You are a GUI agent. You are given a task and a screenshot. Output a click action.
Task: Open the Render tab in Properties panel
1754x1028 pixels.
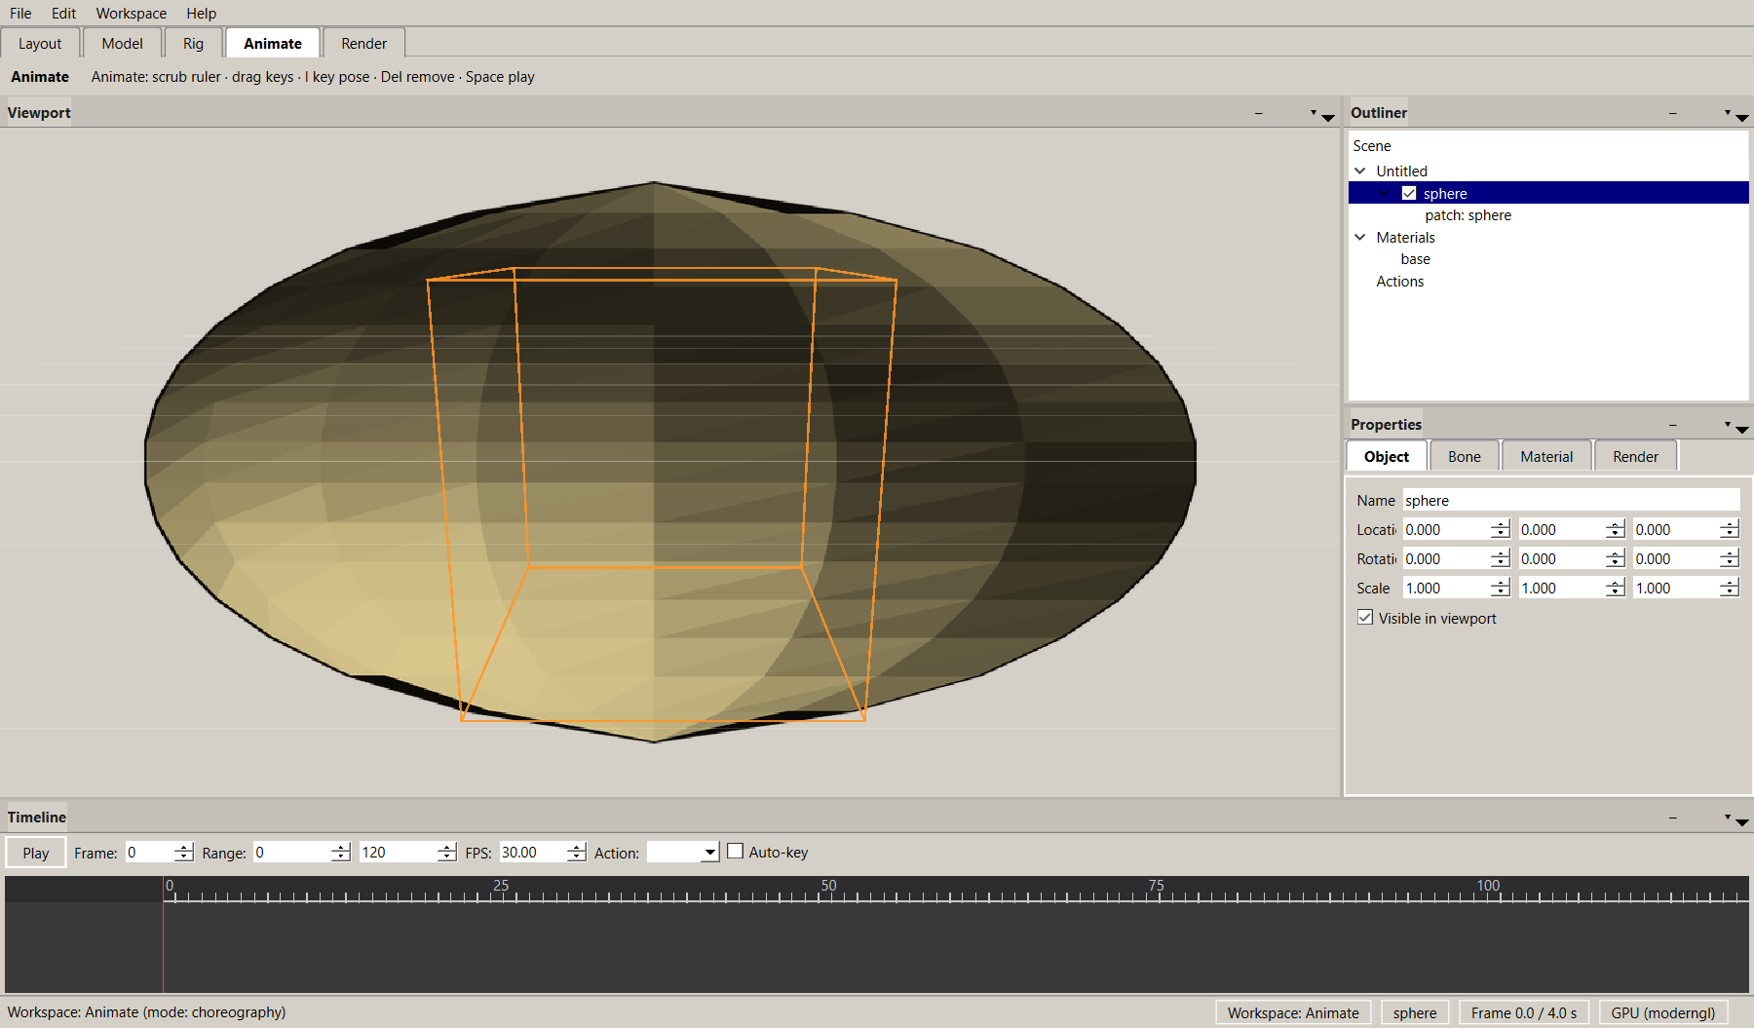[1635, 456]
